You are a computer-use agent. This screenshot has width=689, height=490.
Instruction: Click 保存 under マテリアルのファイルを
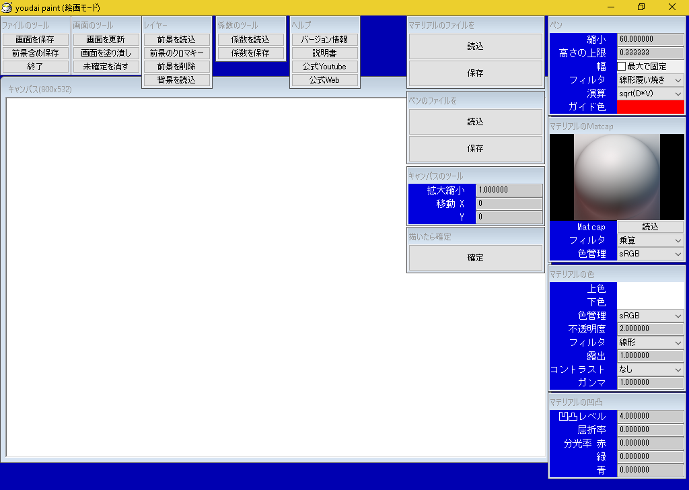coord(475,73)
